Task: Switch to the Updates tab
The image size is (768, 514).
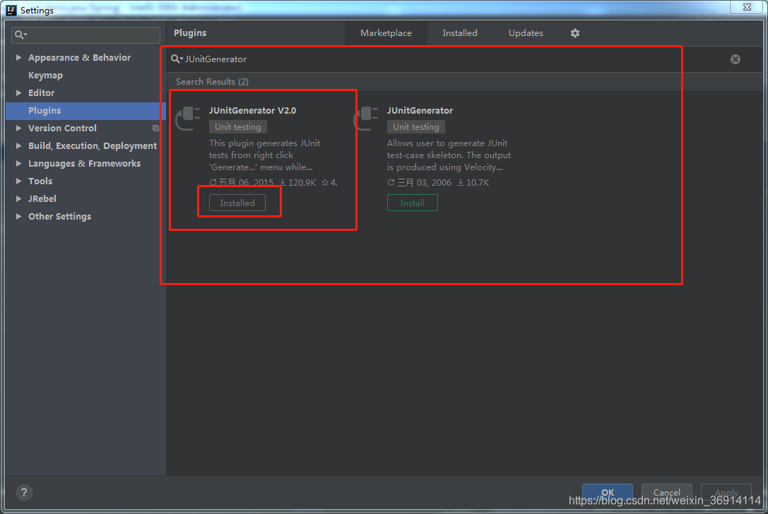Action: point(526,33)
